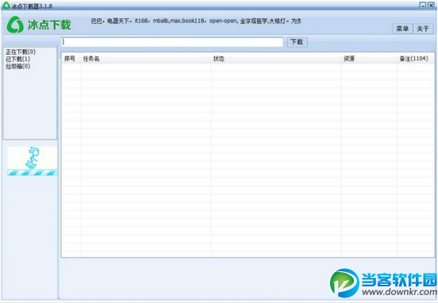Click the running figure animation thumbnail

(32, 161)
